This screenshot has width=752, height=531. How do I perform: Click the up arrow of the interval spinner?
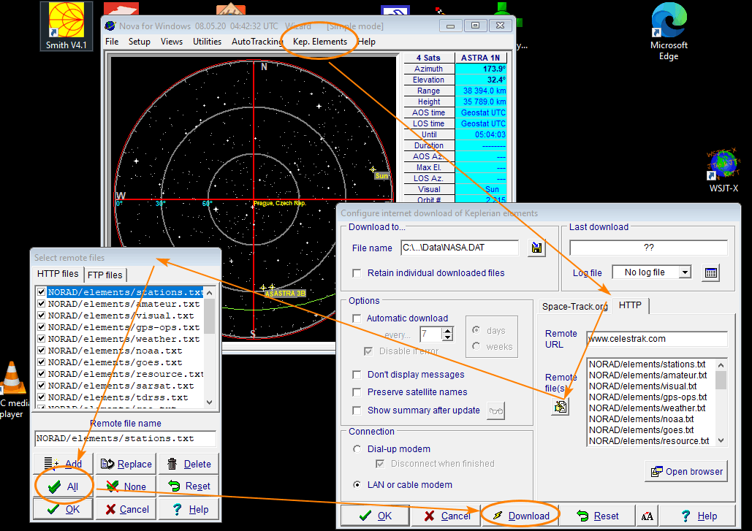[448, 330]
